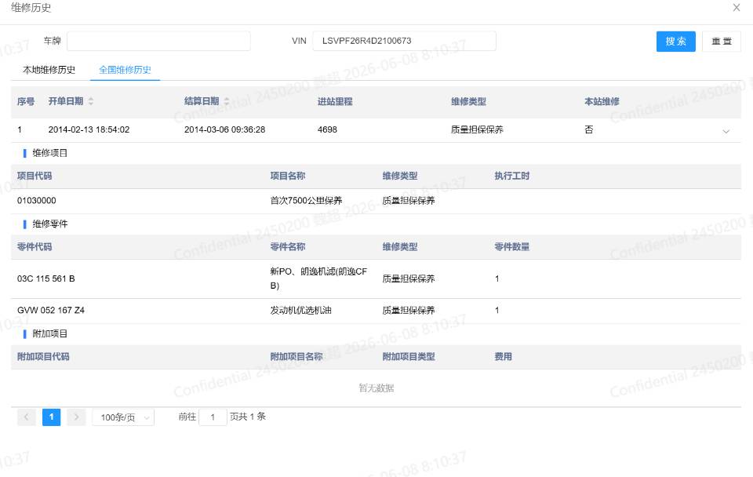Click 维修项目 section heading
This screenshot has width=753, height=477.
(x=50, y=153)
